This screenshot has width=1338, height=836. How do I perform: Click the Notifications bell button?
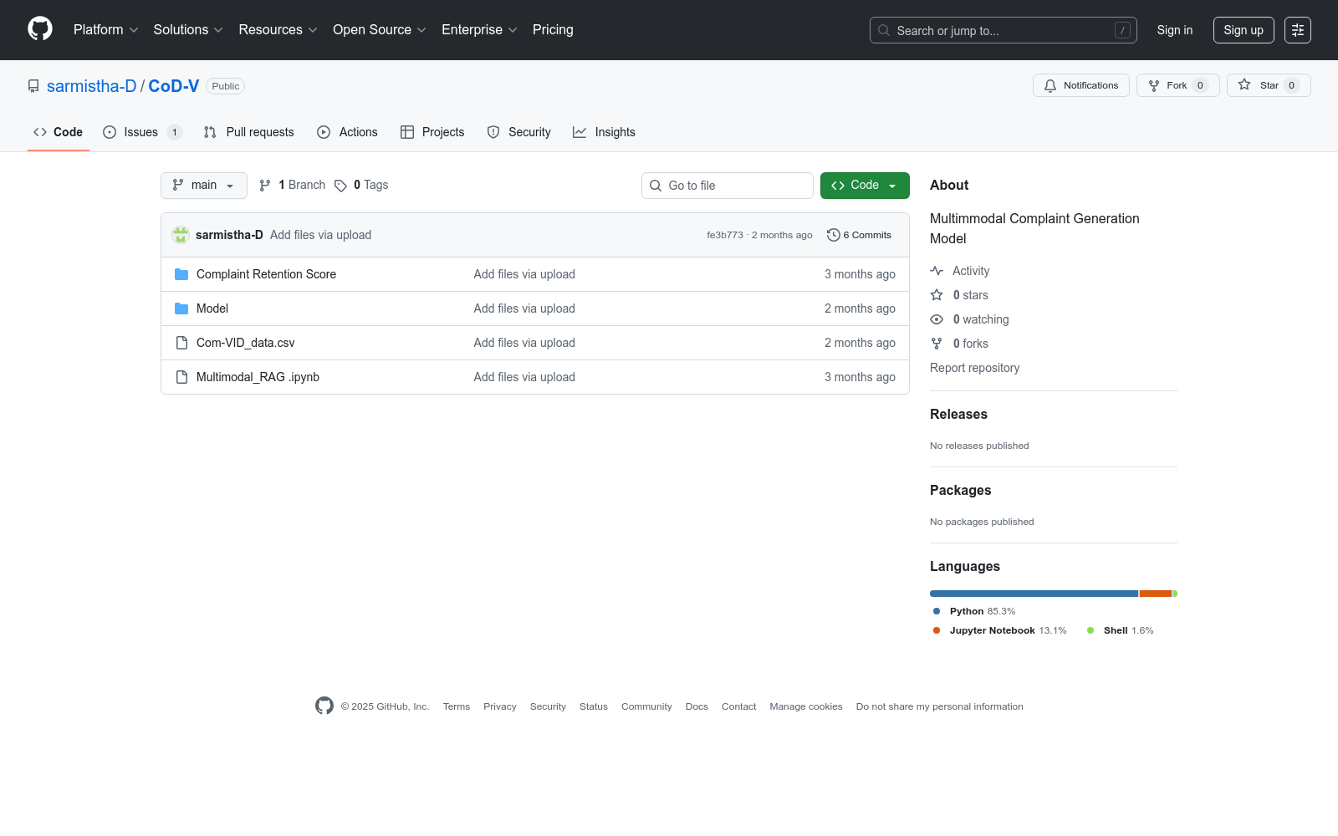pos(1080,85)
